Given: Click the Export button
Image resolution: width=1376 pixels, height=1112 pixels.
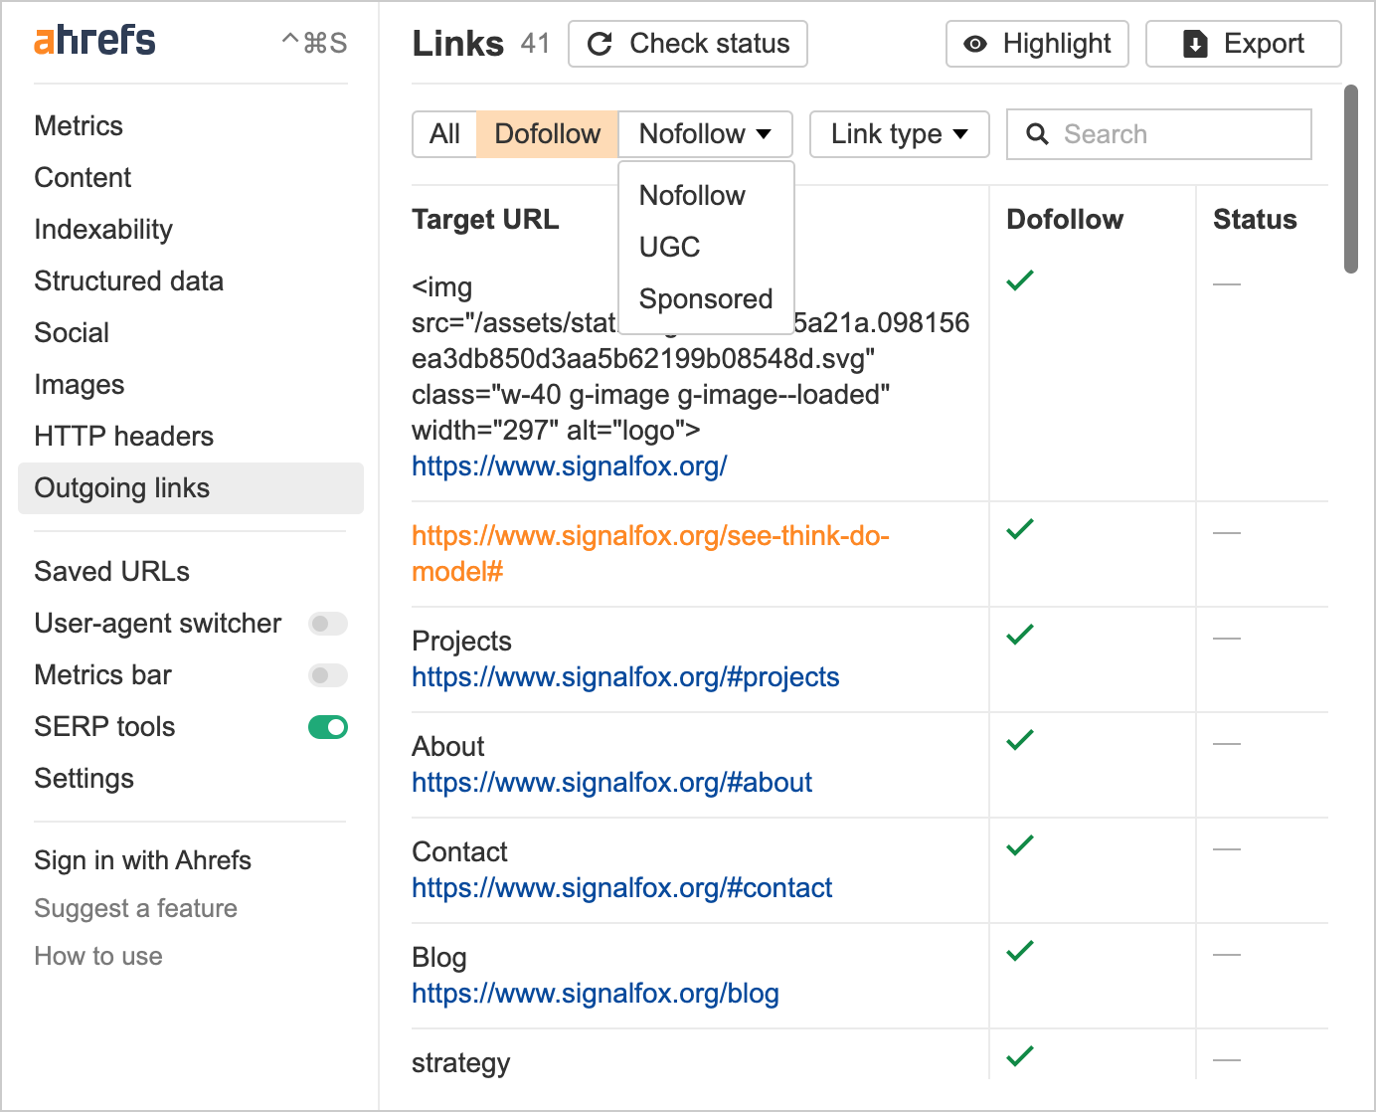Looking at the screenshot, I should click(1244, 44).
